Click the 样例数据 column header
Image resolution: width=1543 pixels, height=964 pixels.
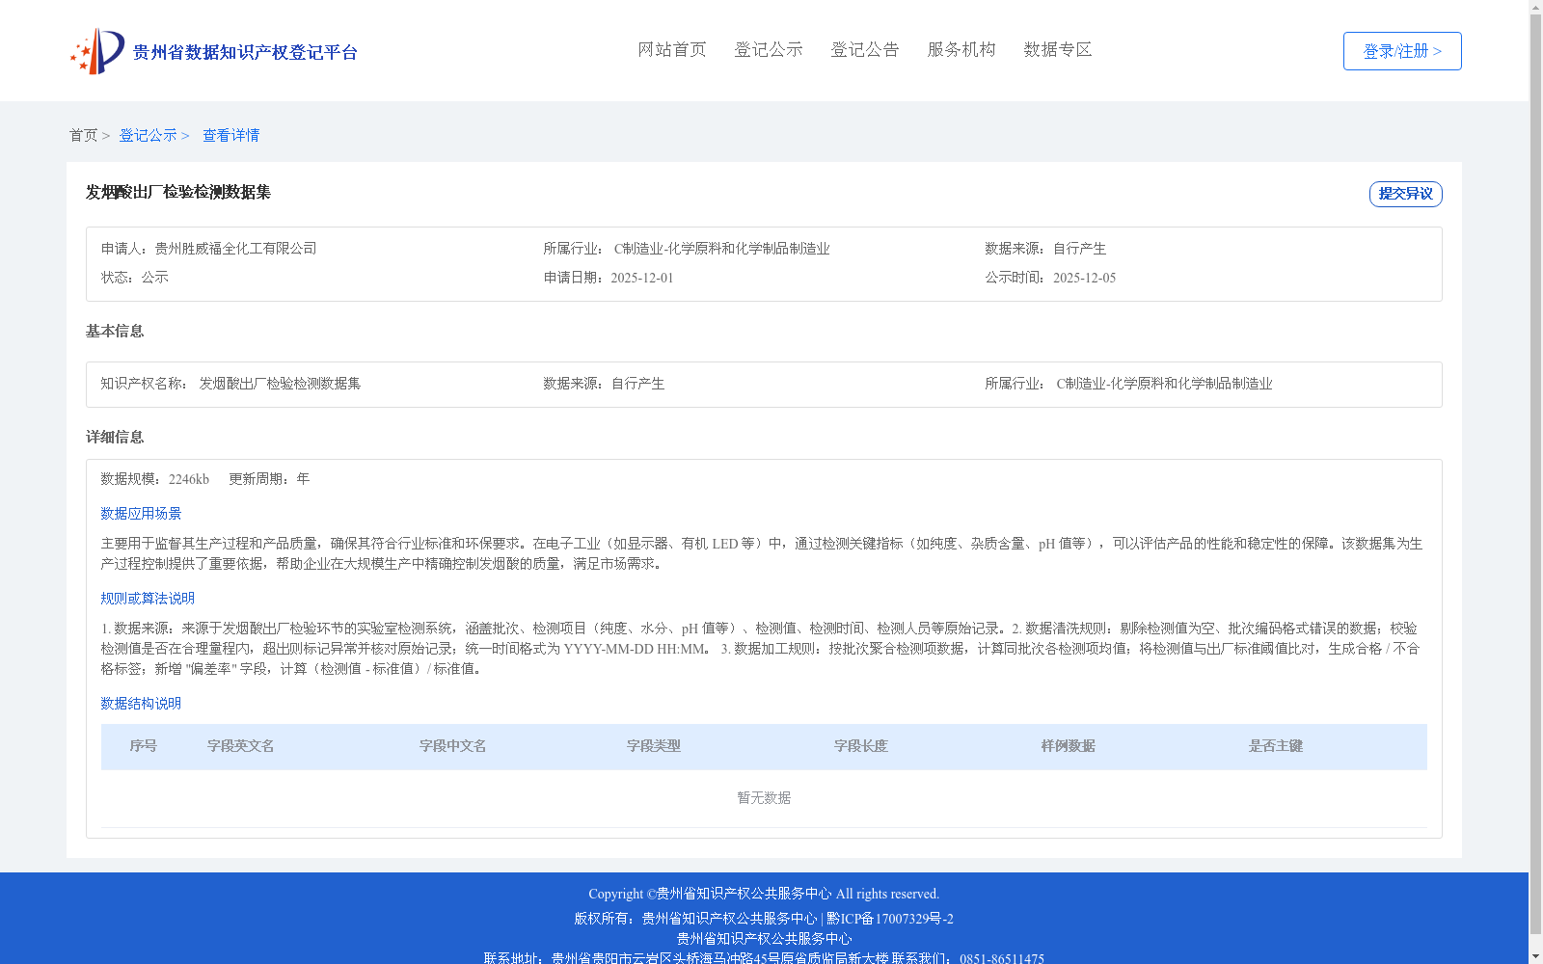(x=1069, y=746)
